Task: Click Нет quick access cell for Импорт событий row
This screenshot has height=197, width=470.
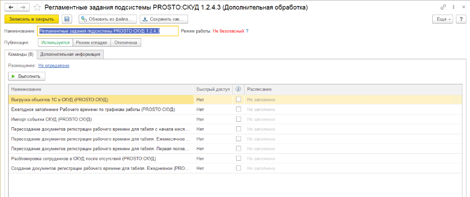Action: tap(213, 120)
